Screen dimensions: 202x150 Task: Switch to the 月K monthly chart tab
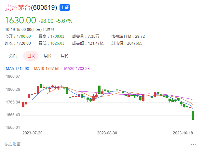[x=64, y=56]
